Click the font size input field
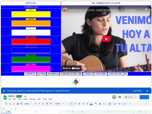This screenshot has width=152, height=114. [71, 104]
